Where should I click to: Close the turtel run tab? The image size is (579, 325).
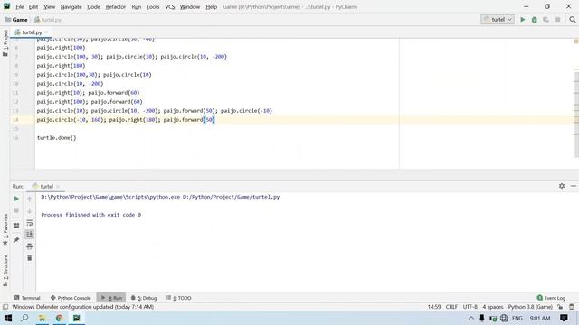[x=58, y=187]
